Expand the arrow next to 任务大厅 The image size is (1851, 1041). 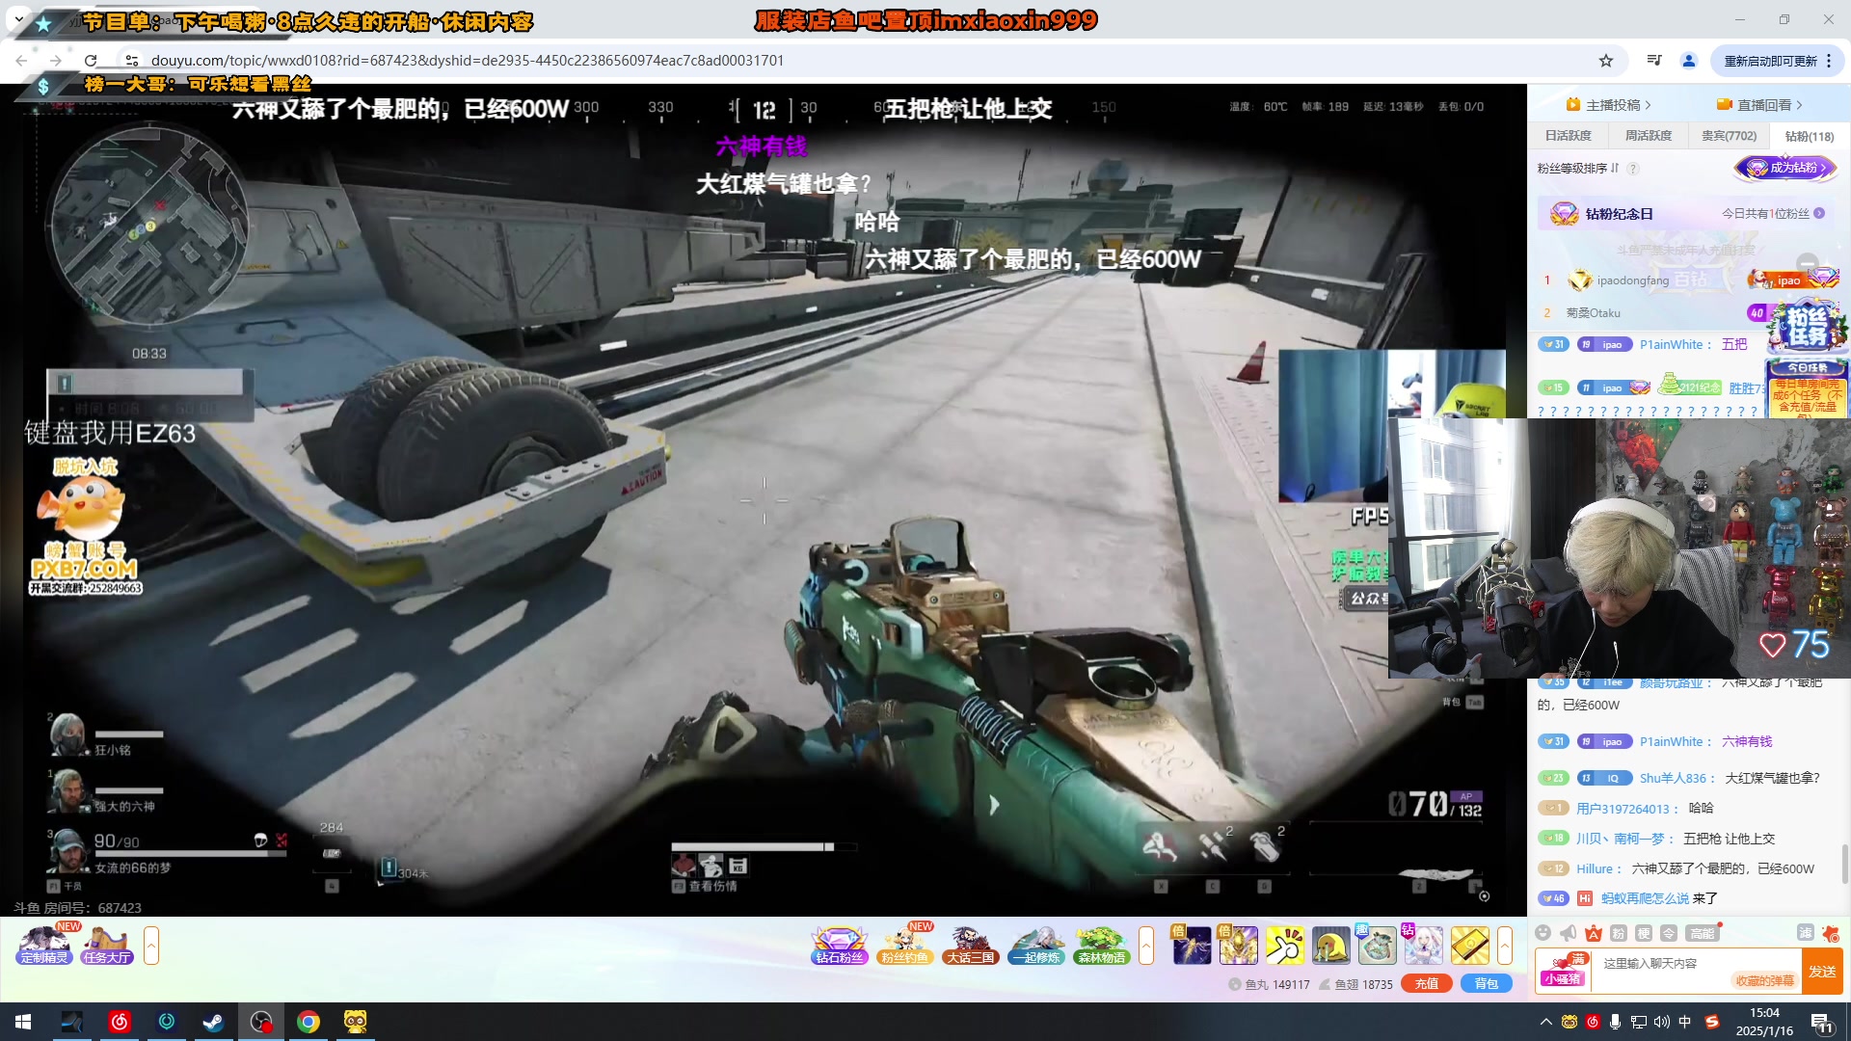151,946
